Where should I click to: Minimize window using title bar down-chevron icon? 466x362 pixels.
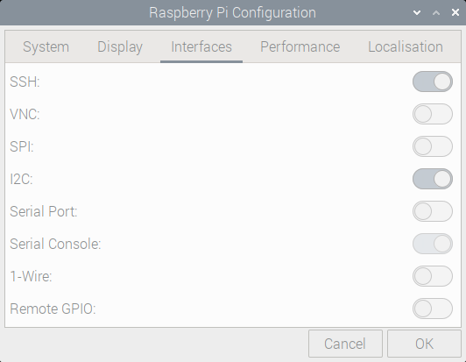417,12
